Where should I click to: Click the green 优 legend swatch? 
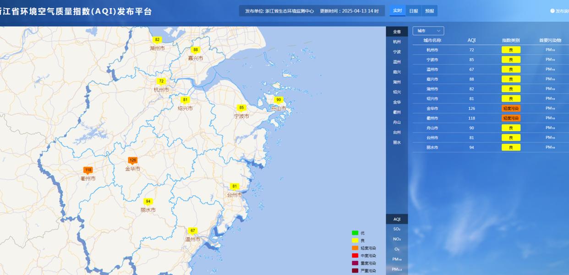pos(355,233)
